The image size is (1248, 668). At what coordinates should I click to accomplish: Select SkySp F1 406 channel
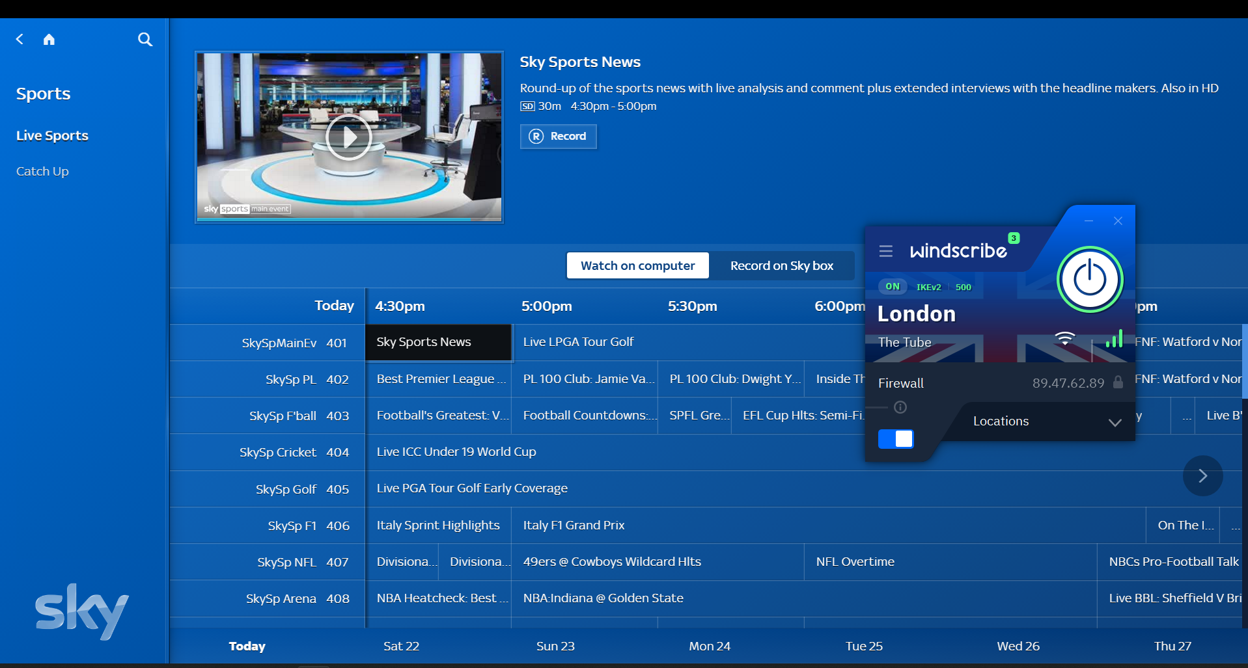click(268, 526)
